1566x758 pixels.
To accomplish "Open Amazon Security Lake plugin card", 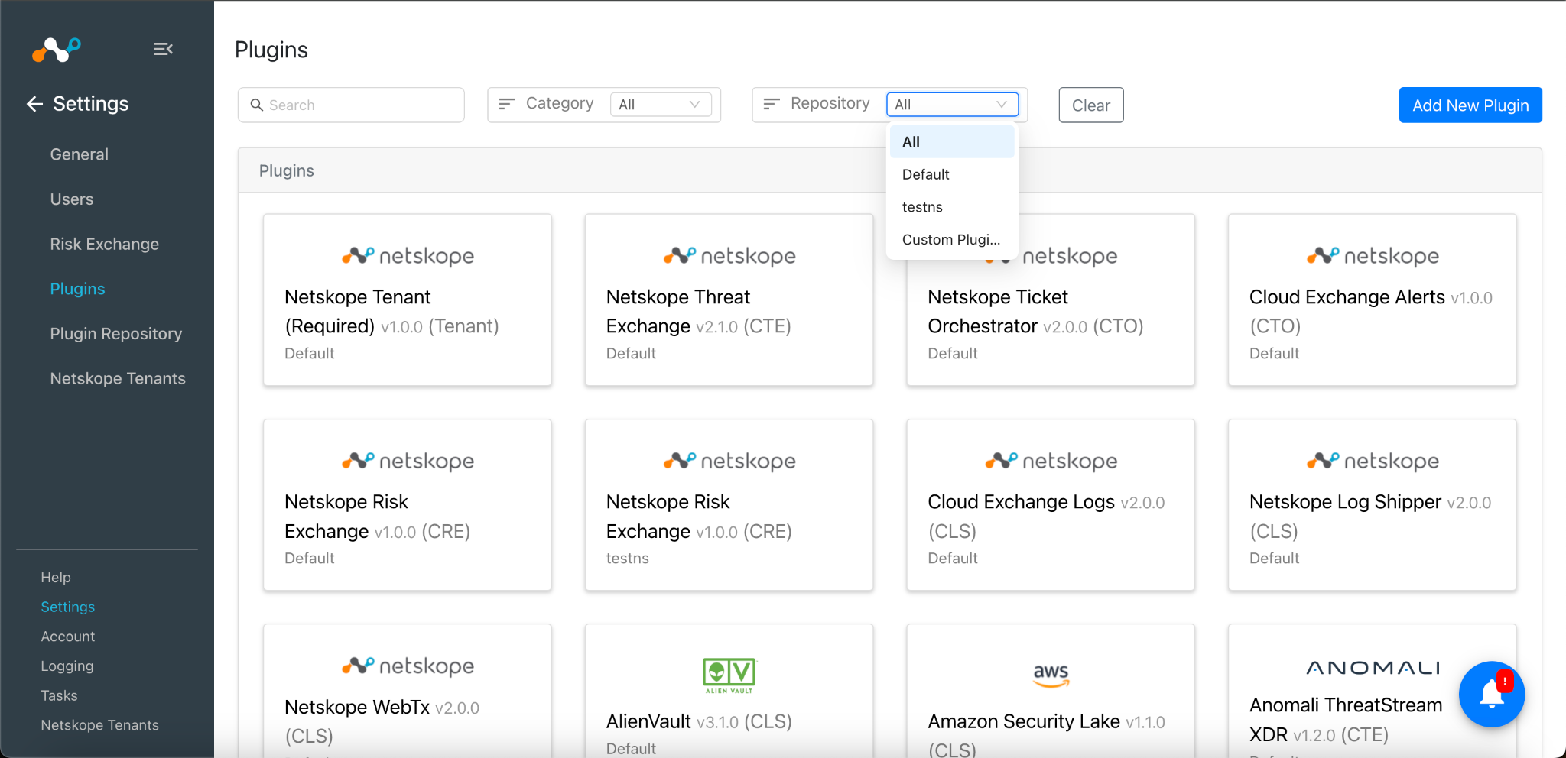I will (1051, 691).
